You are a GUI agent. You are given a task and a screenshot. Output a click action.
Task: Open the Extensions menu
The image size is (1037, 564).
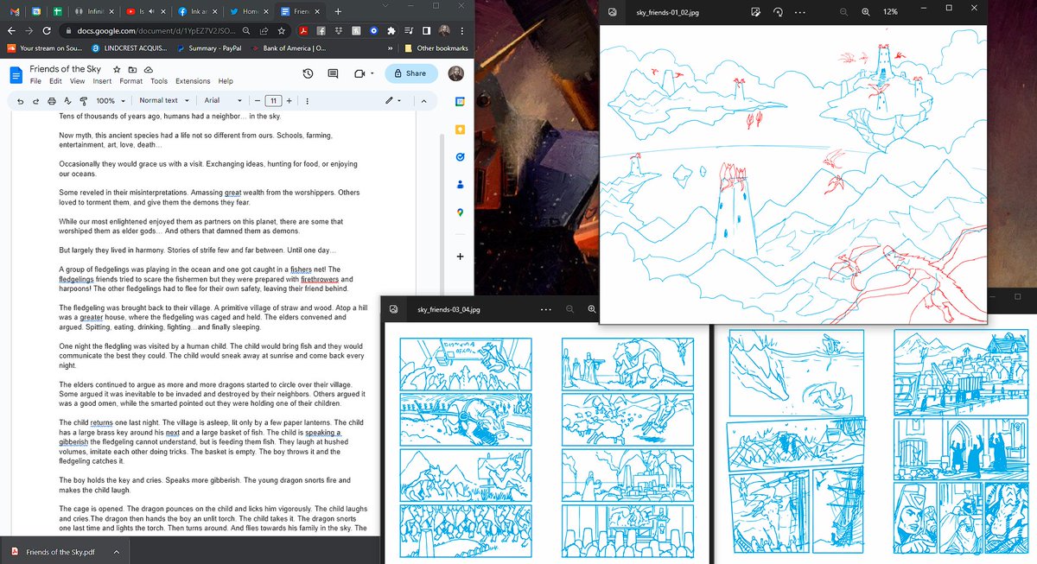(194, 81)
